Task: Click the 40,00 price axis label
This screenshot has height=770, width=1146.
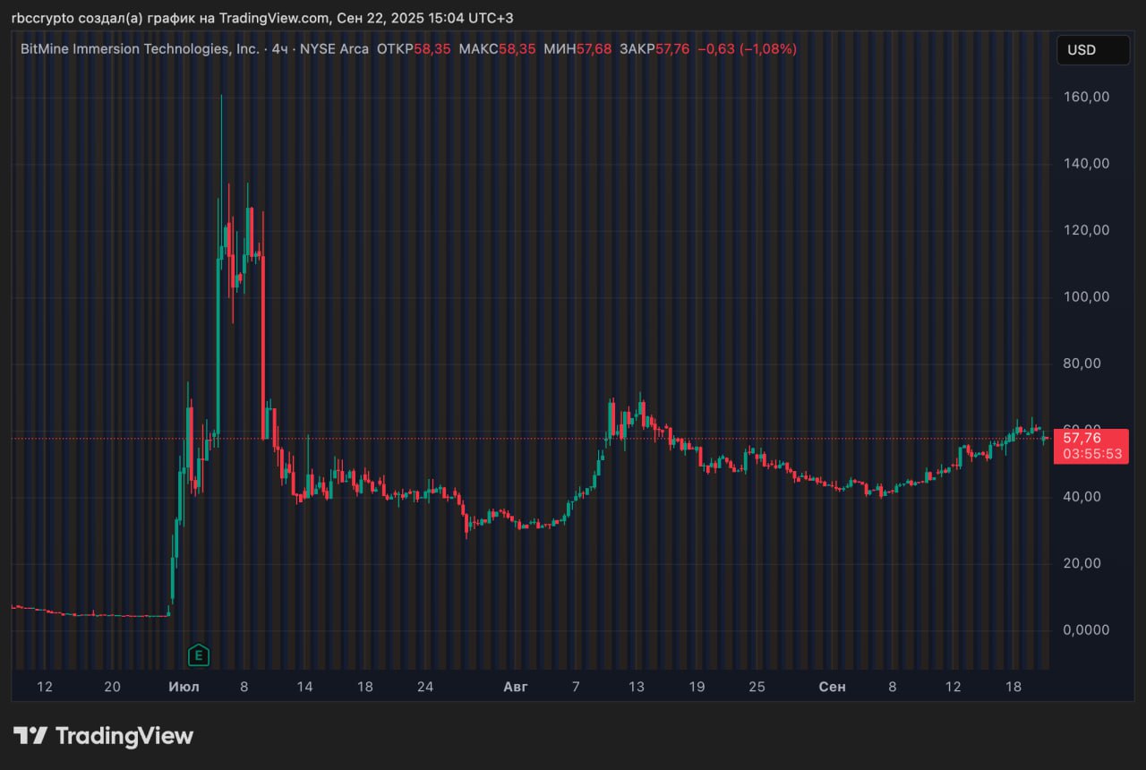Action: tap(1082, 497)
